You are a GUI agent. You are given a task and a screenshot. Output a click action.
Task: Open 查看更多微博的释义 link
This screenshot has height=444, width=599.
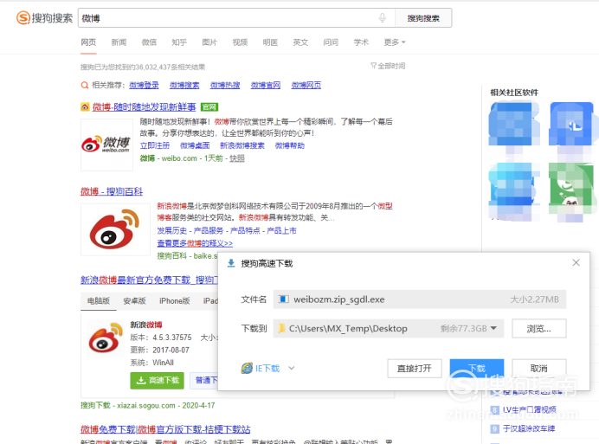(x=195, y=243)
